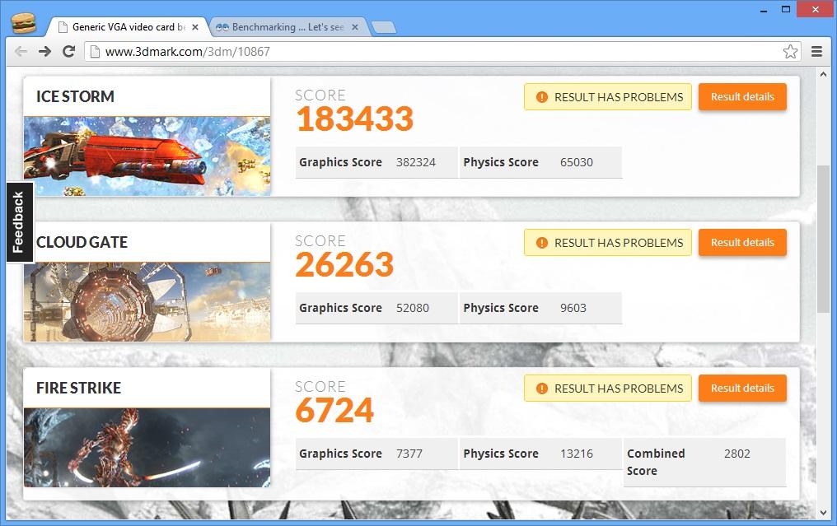Click Fire Strike combined score 2802

coord(737,454)
